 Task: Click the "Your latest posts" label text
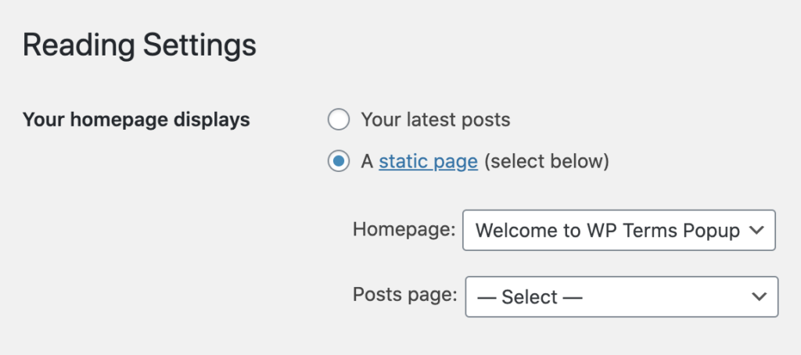click(436, 120)
